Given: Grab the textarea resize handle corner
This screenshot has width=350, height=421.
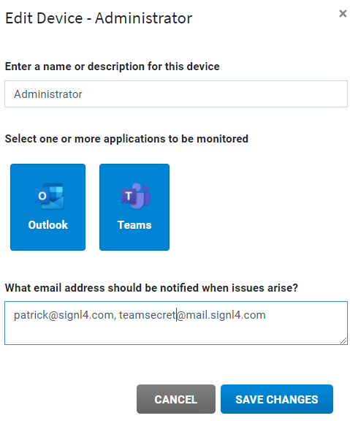Looking at the screenshot, I should click(343, 341).
